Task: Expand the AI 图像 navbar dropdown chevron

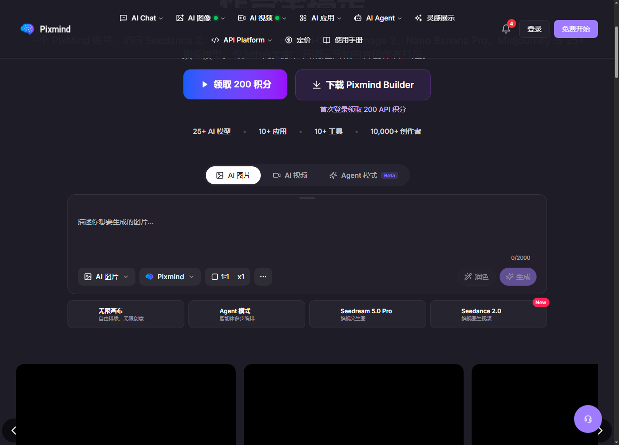Action: pyautogui.click(x=223, y=18)
